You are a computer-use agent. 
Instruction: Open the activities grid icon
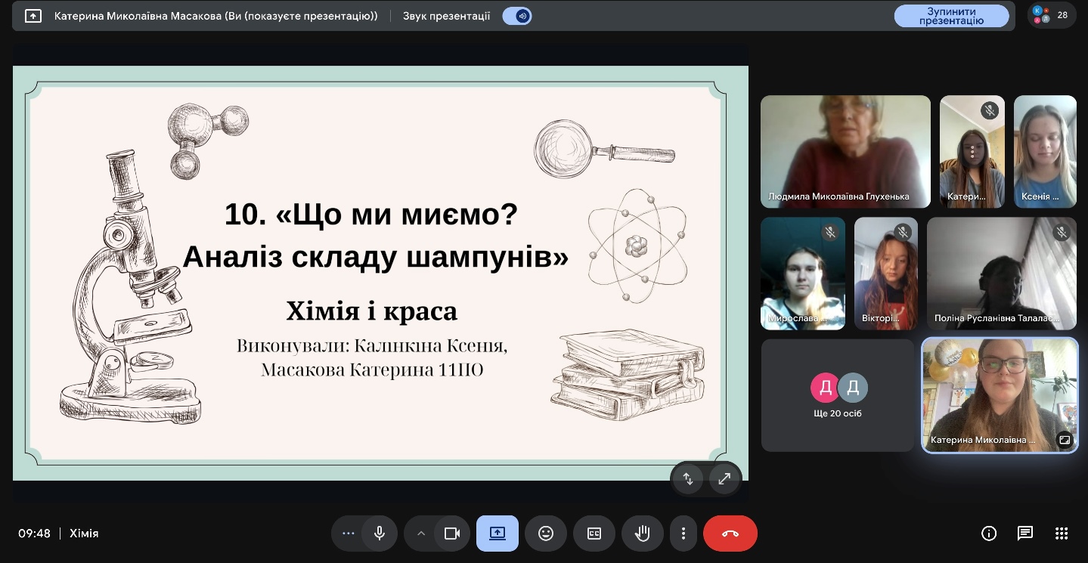click(1062, 534)
